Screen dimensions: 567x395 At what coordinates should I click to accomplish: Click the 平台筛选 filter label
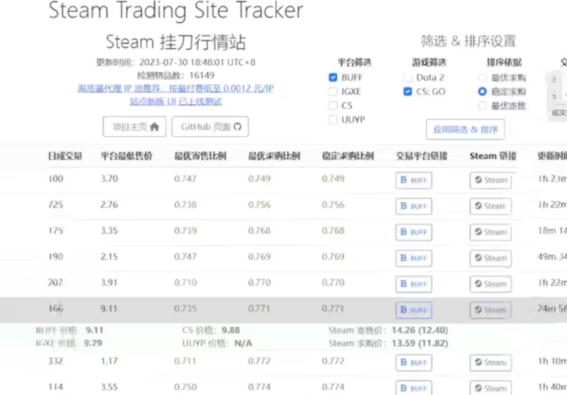pyautogui.click(x=355, y=63)
